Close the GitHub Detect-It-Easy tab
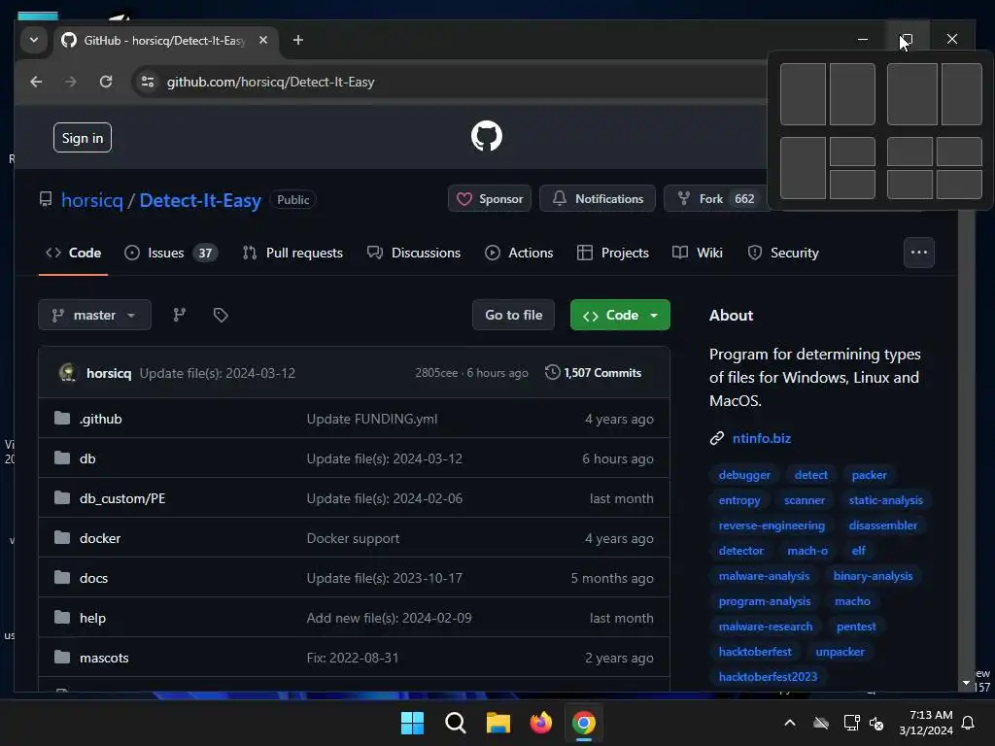Screen dimensions: 995x746 pyautogui.click(x=263, y=40)
